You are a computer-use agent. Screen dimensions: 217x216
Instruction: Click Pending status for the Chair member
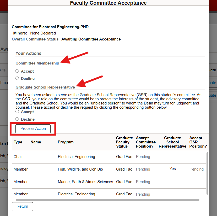coord(143,156)
